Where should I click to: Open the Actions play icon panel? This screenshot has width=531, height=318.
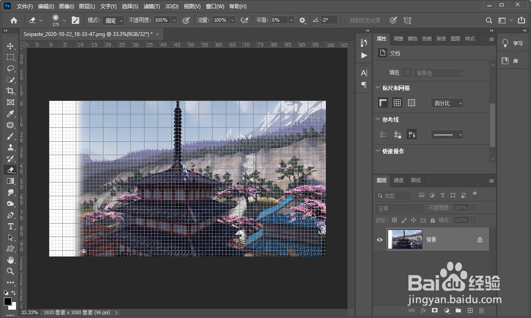coord(364,55)
